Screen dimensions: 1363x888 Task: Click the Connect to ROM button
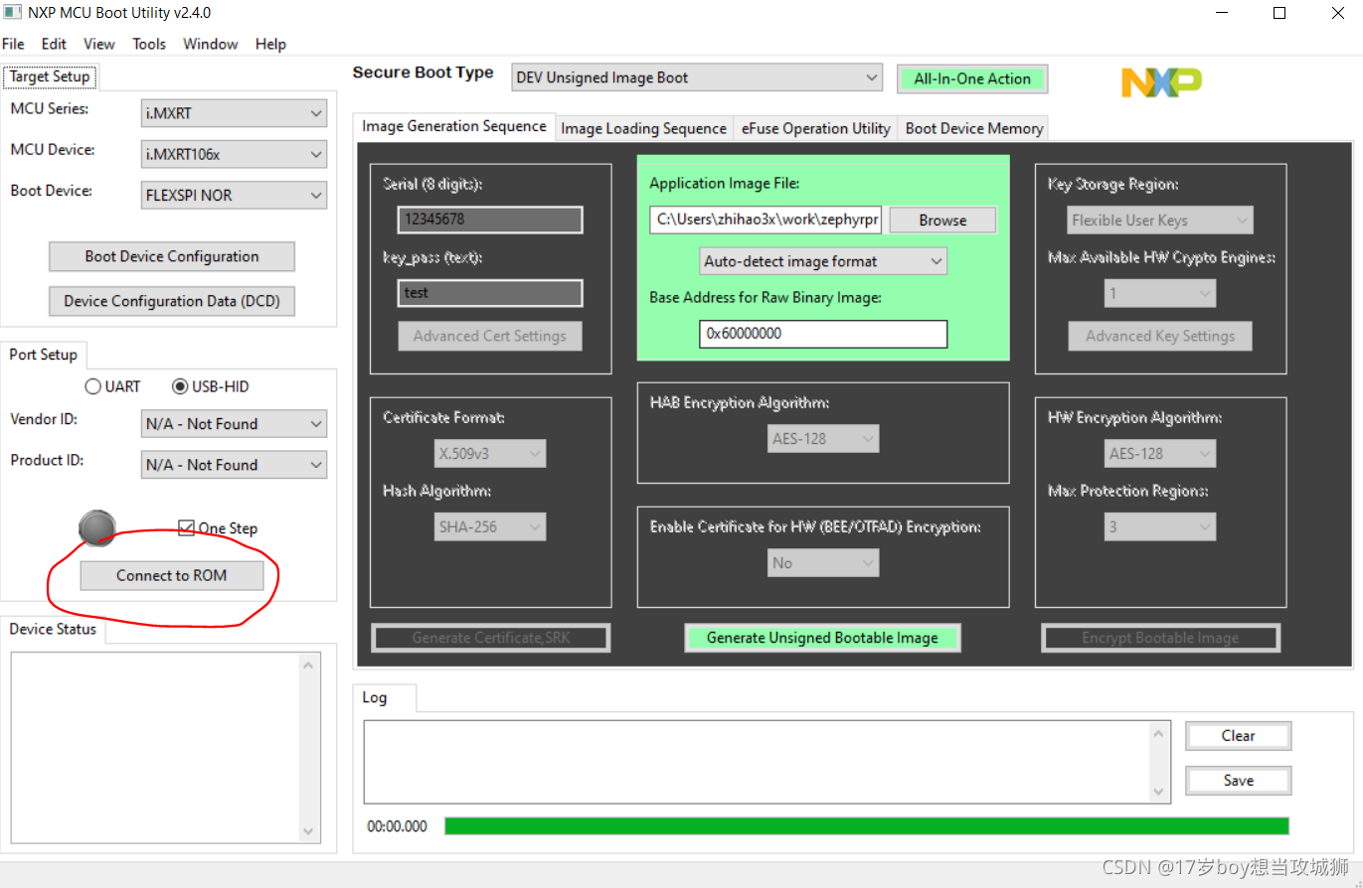172,575
